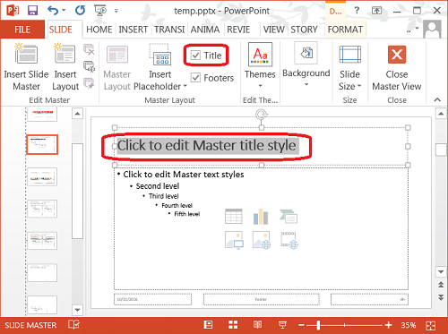Select the topmost partially visible master thumbnail
Viewport: 448px width, 334px height.
pyautogui.click(x=42, y=115)
